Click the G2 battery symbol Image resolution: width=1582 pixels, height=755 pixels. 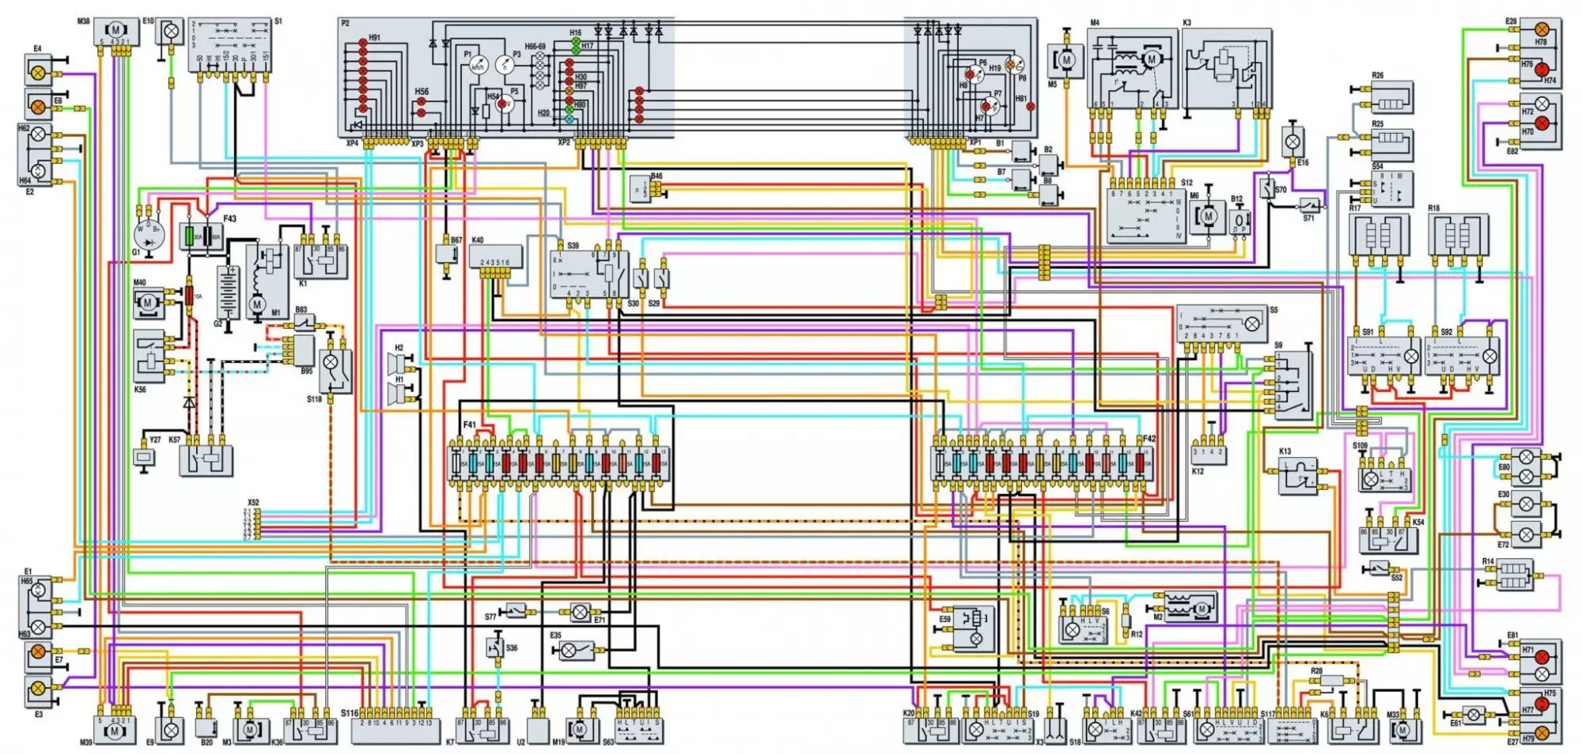pos(229,291)
